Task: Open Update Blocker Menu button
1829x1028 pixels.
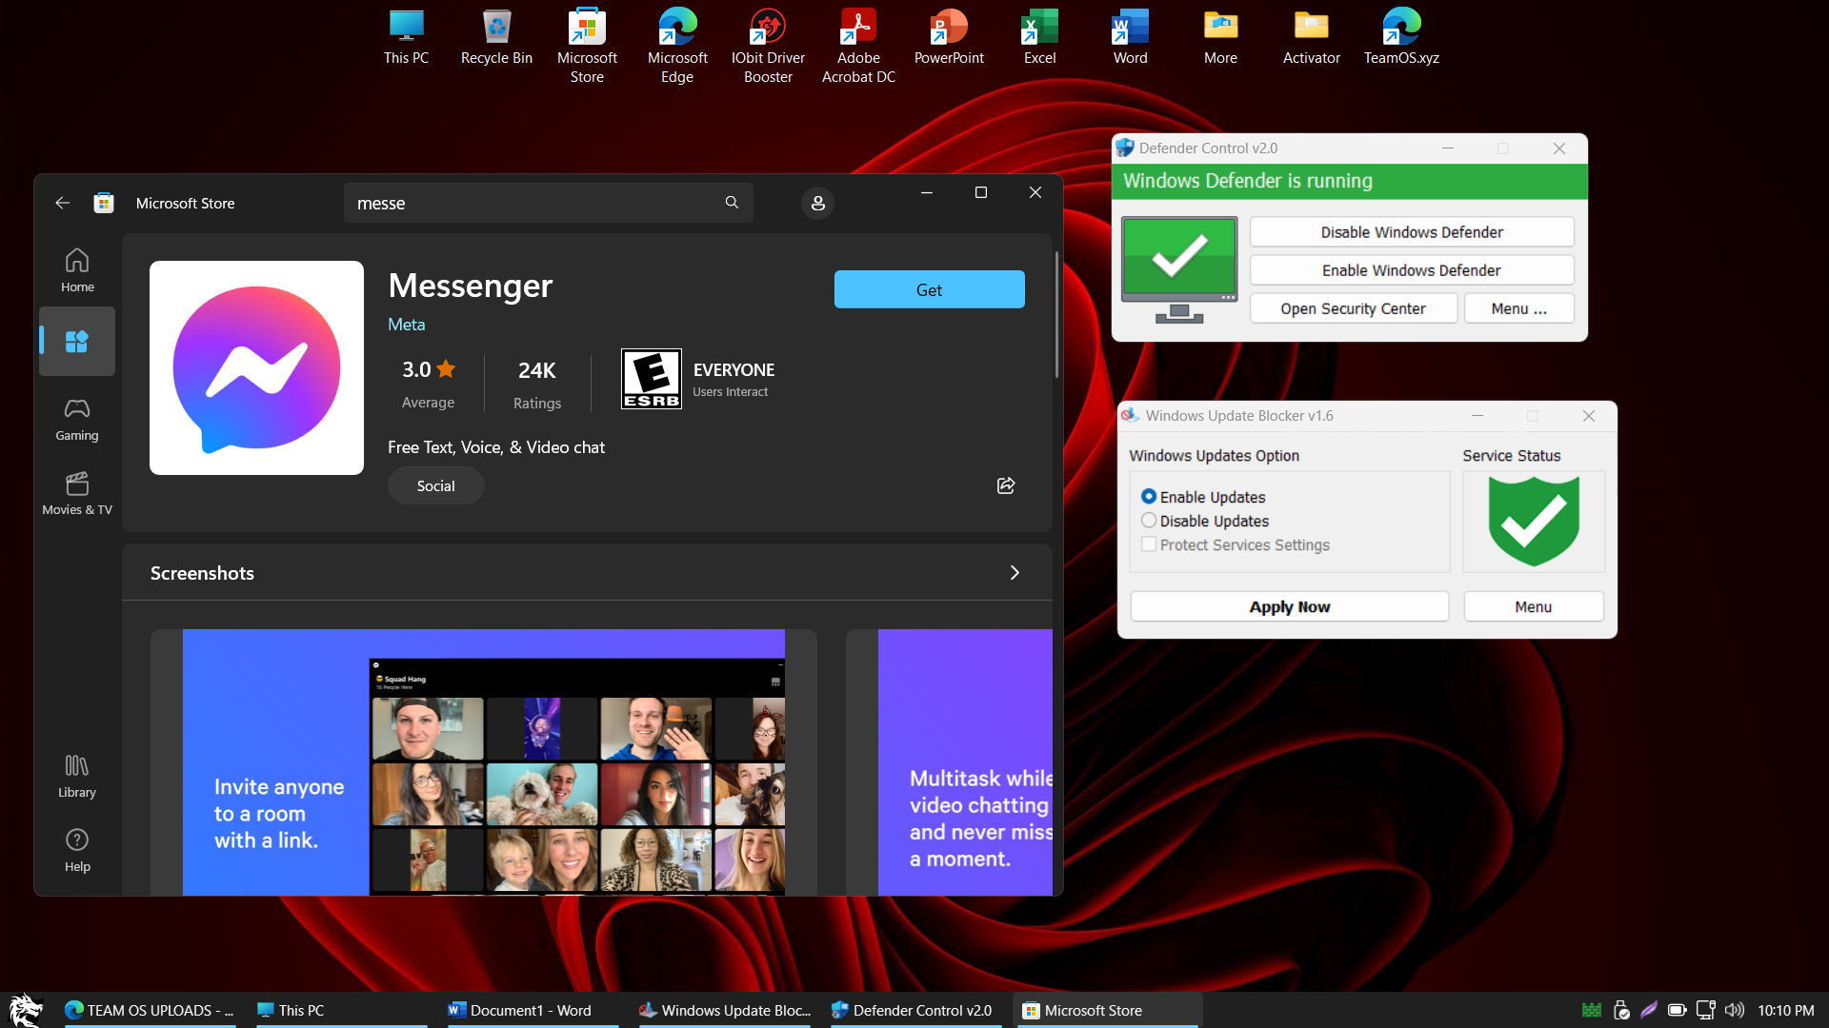Action: pos(1533,606)
